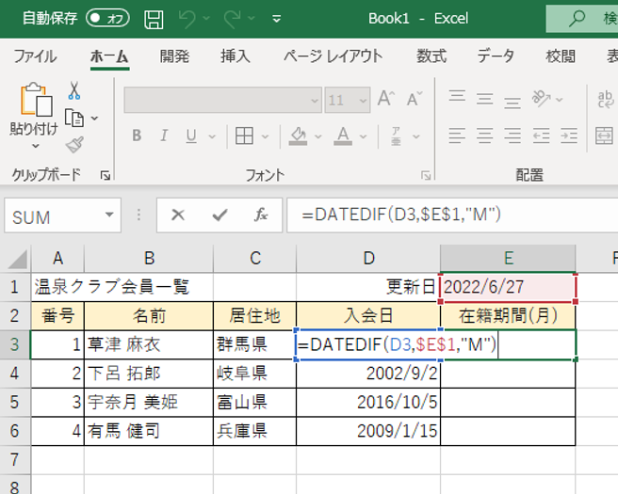The image size is (618, 494).
Task: Open the Name Box dropdown showing SUM
Action: click(109, 215)
